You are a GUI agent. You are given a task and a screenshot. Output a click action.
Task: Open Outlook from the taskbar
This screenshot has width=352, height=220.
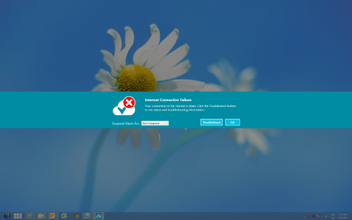coord(53,216)
